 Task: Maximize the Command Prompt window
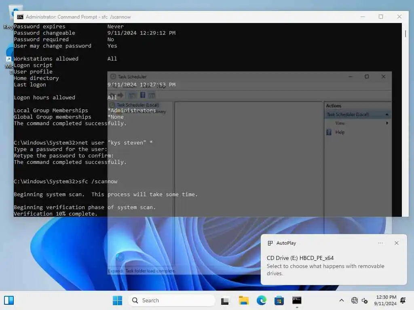(x=381, y=17)
